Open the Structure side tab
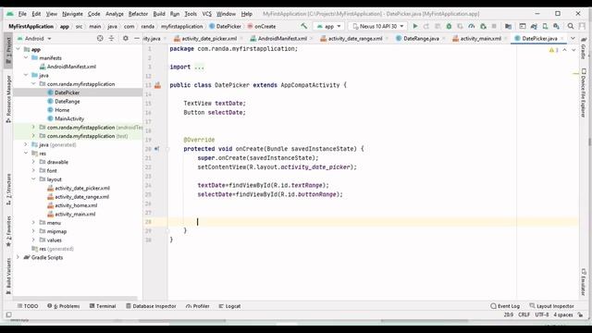Viewport: 592px width, 333px height. pyautogui.click(x=8, y=190)
